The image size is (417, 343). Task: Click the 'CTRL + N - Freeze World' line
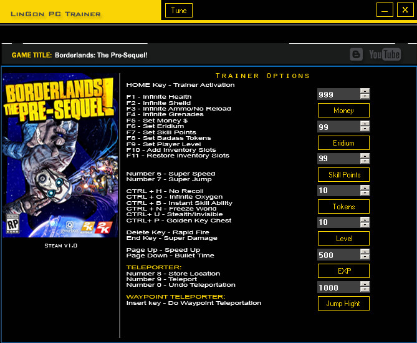point(171,209)
